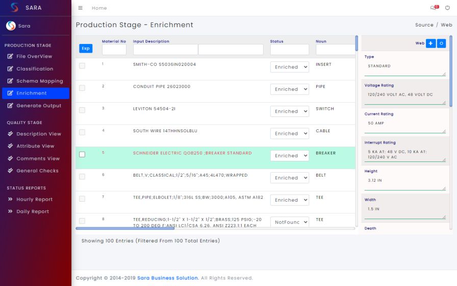Open Hourly Report under Status Reports
The image size is (457, 286).
(x=36, y=199)
